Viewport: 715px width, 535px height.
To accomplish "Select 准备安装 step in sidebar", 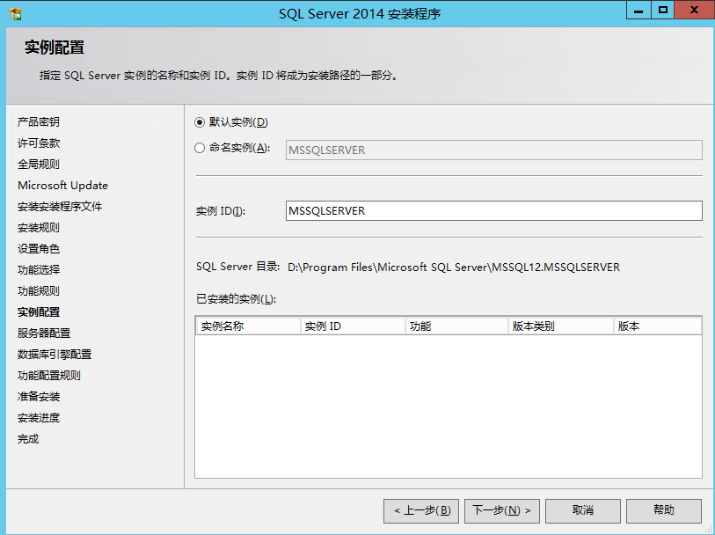I will click(x=39, y=396).
